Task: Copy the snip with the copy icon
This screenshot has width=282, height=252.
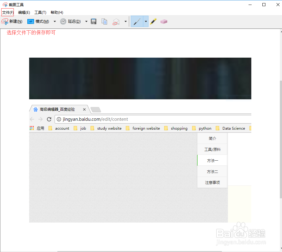Action: coord(104,21)
